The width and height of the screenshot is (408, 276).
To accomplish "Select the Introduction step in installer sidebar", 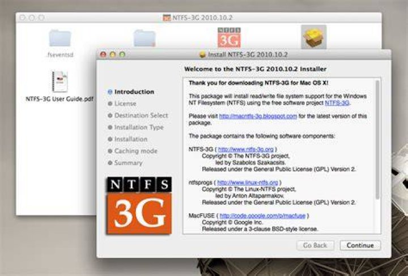I will click(131, 92).
